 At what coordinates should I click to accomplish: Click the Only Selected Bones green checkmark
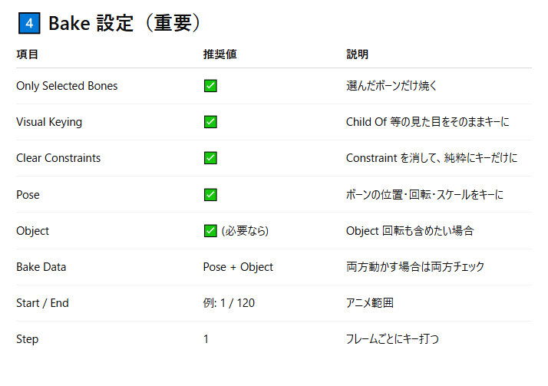pos(210,86)
